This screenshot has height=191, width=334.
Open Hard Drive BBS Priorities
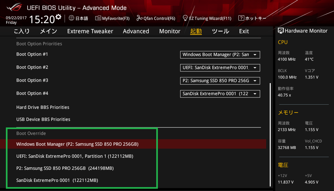pos(43,107)
